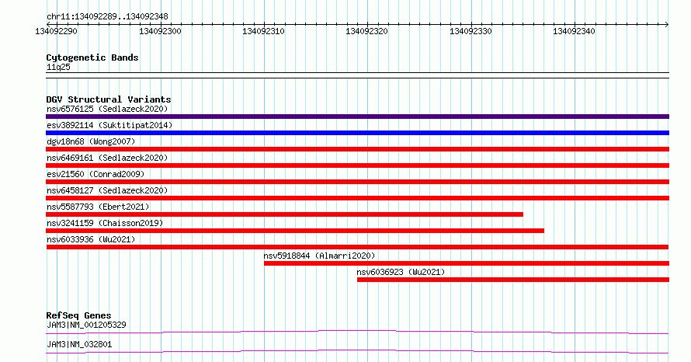The height and width of the screenshot is (362, 691).
Task: Open the nsv5587793 (Ebert2021) label
Action: 98,207
